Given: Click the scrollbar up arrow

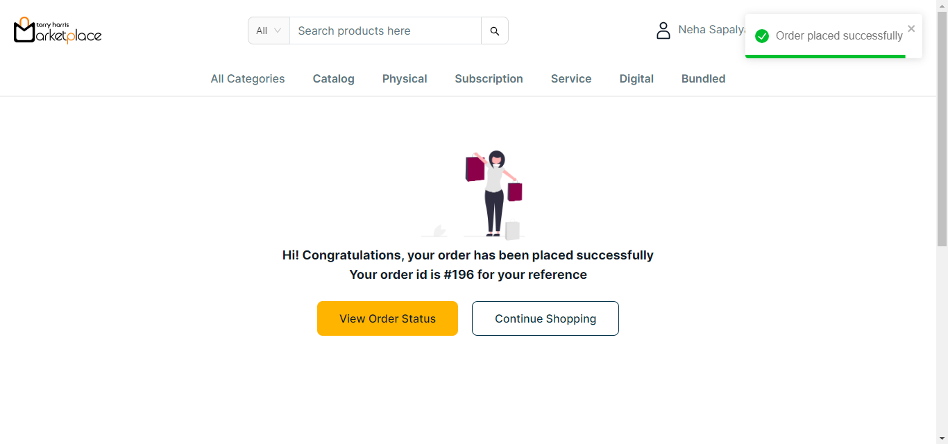Looking at the screenshot, I should pyautogui.click(x=942, y=6).
